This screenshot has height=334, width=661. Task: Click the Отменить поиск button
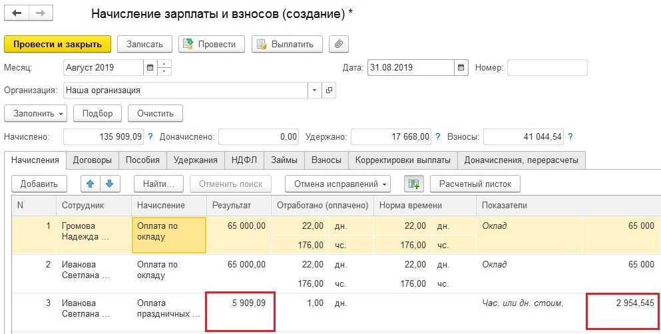pos(230,184)
